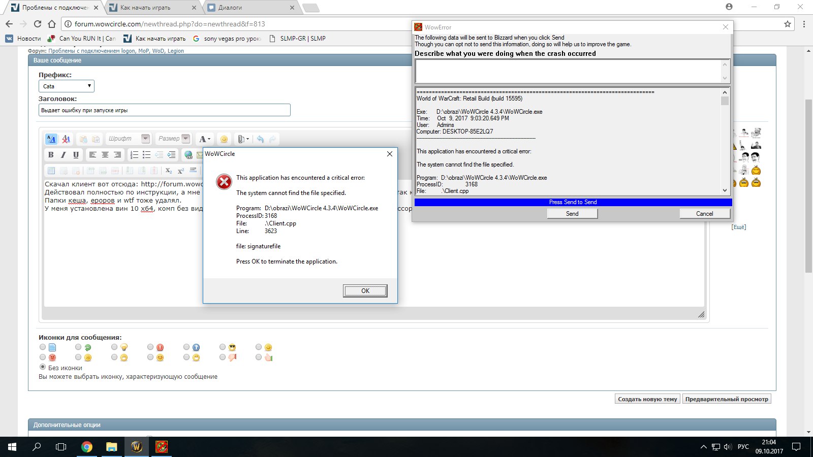Choose the 'Без иконки' radio option

click(43, 367)
